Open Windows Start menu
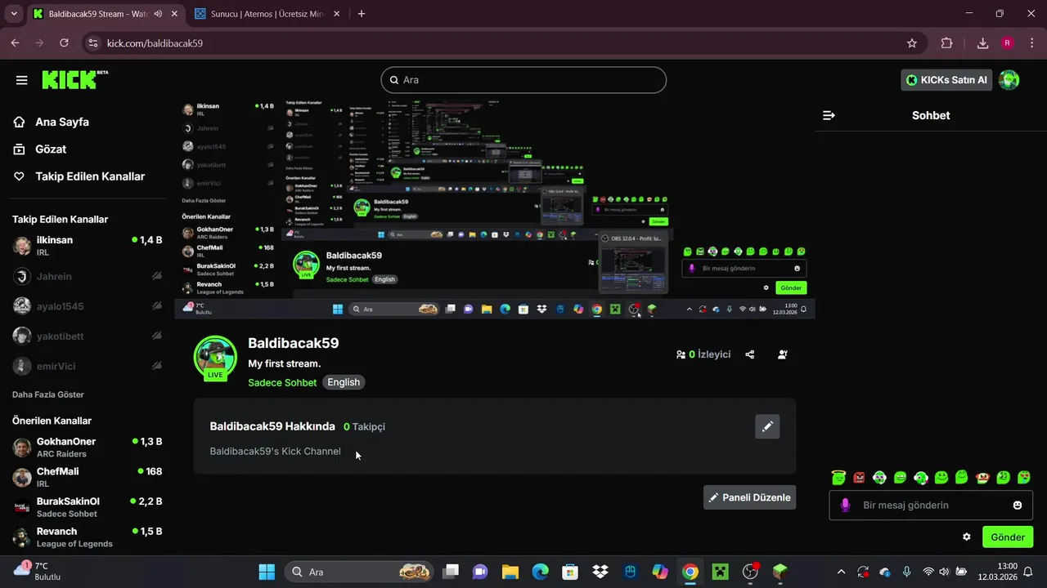 tap(267, 572)
